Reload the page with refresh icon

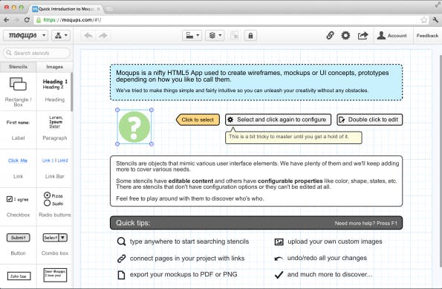pyautogui.click(x=27, y=20)
